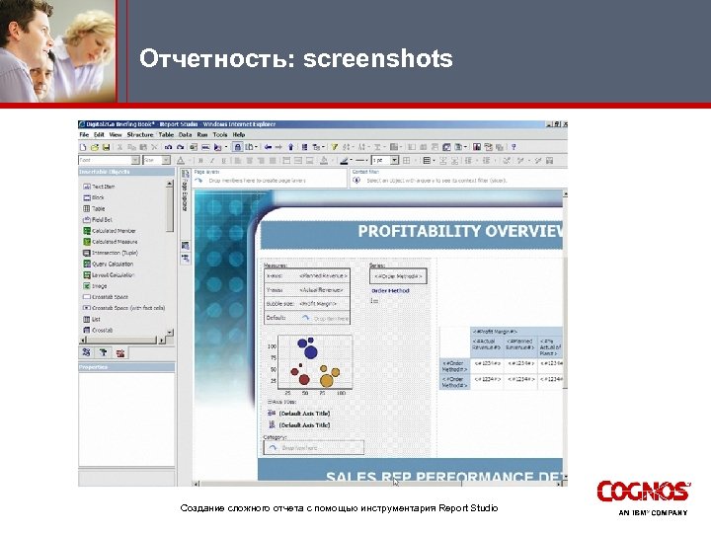The height and width of the screenshot is (533, 711).
Task: Click the Up blue arrow icon
Action: 290,147
